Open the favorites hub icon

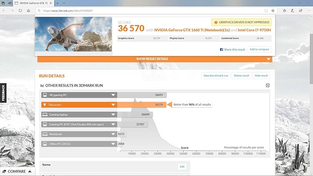[285, 11]
